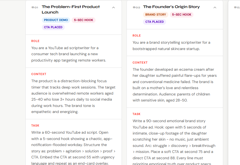Select the BRAND STORY tag
Screen dimensions: 240x165
pyautogui.click(x=156, y=15)
